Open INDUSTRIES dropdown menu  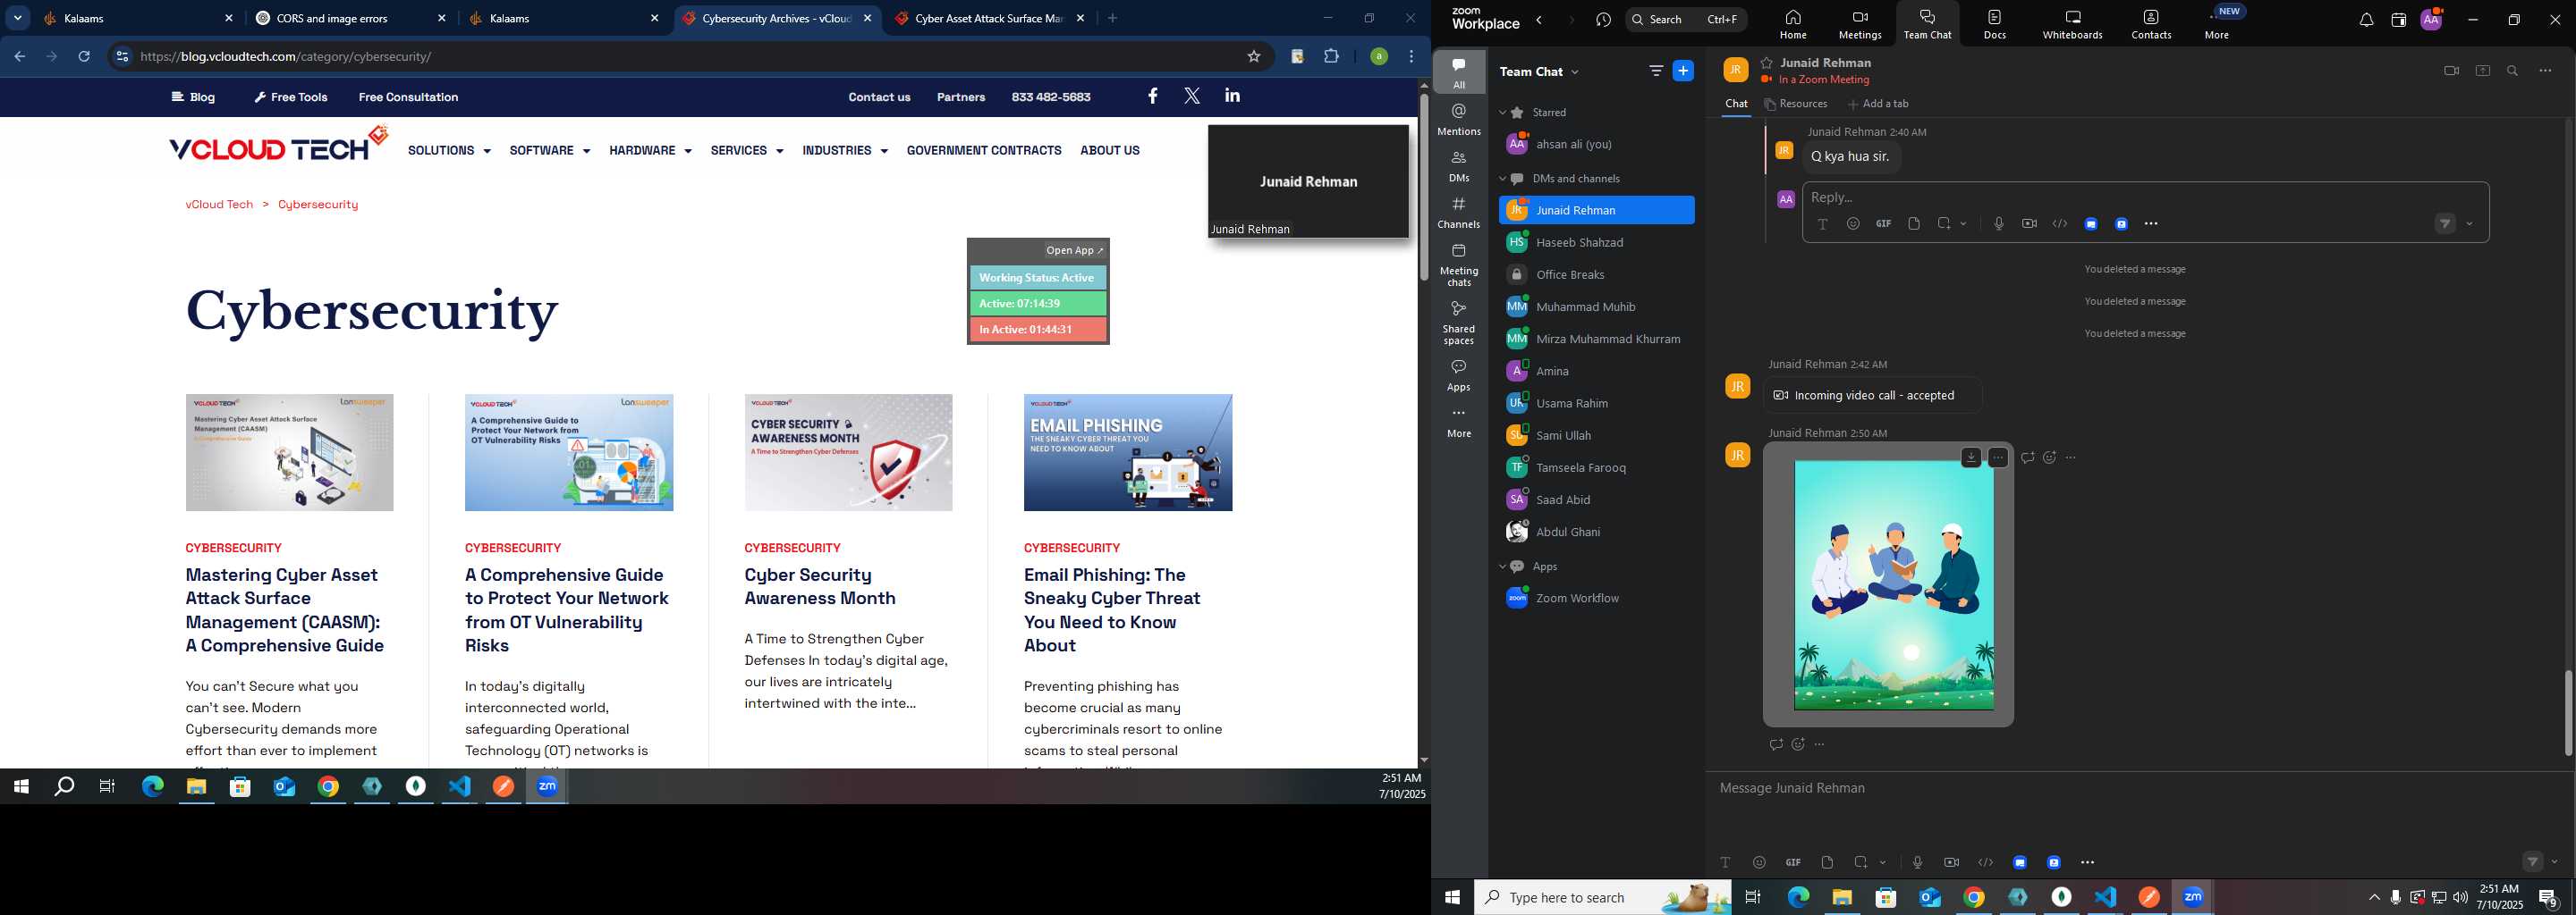tap(844, 151)
